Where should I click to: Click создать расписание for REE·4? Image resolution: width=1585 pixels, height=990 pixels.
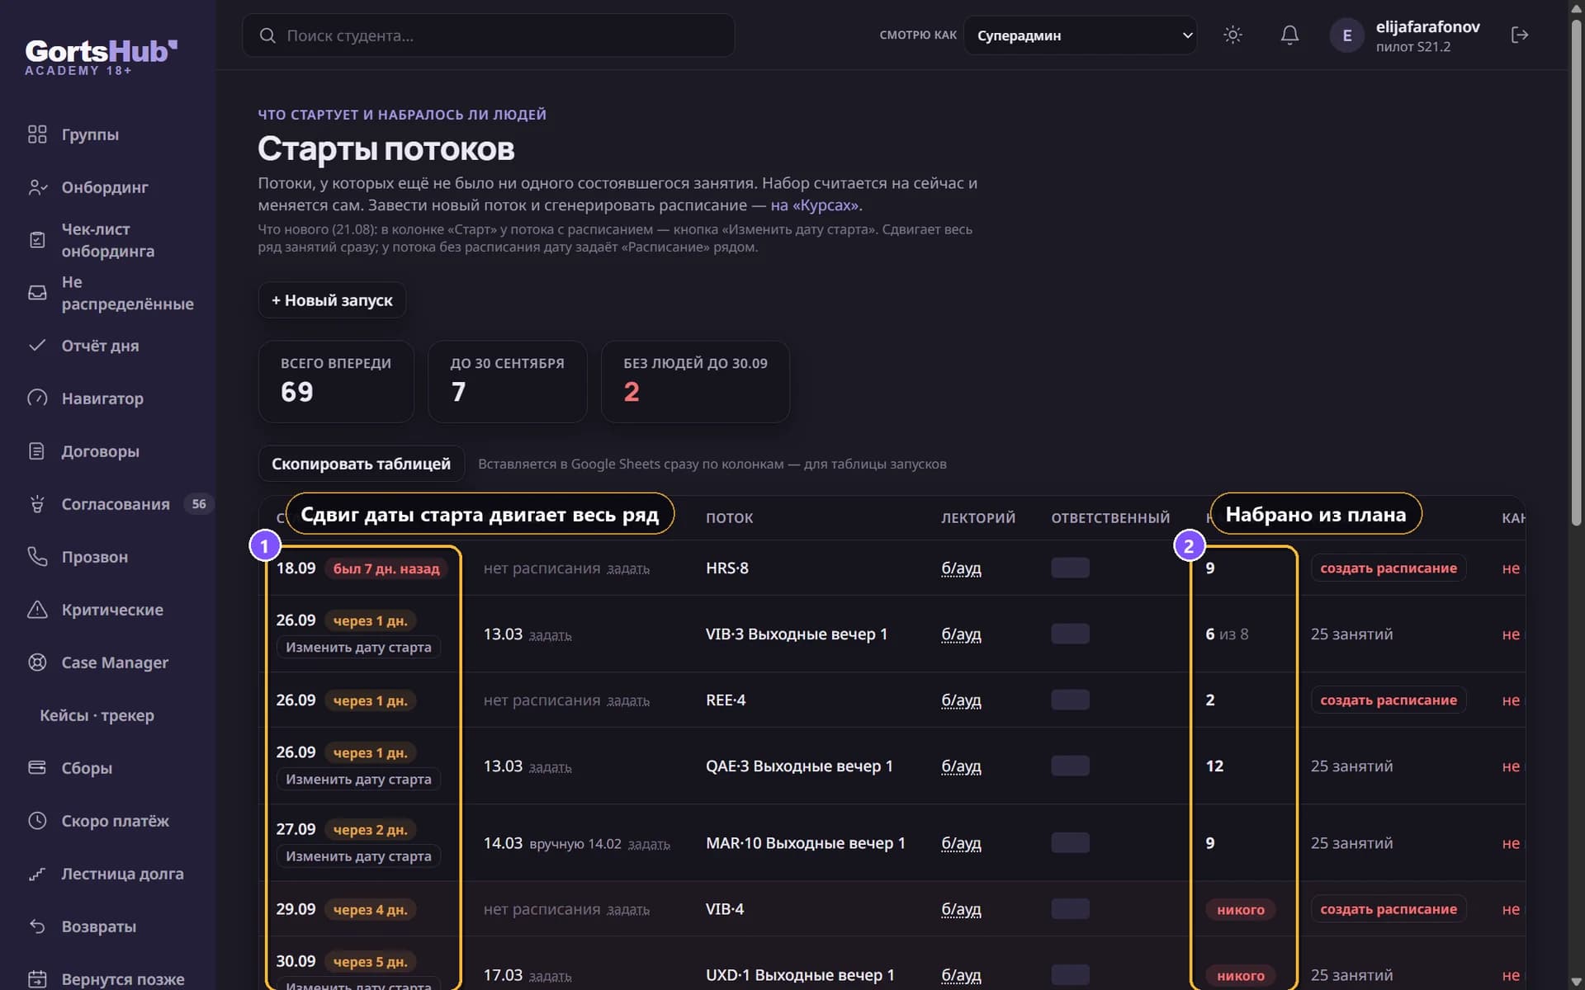click(x=1388, y=700)
